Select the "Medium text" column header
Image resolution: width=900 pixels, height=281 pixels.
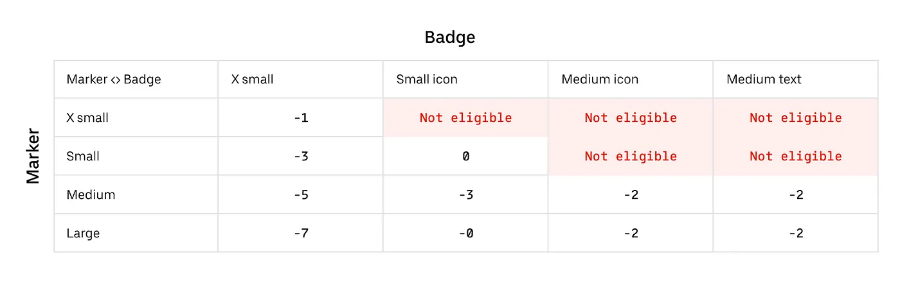(764, 80)
